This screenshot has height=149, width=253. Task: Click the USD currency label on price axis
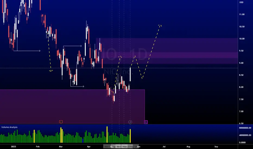coord(241,2)
